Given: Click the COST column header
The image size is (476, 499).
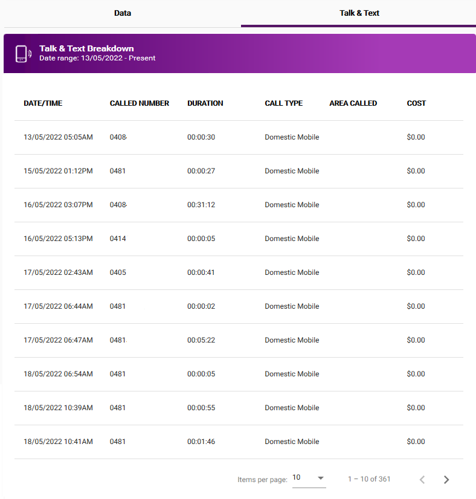Looking at the screenshot, I should click(416, 103).
